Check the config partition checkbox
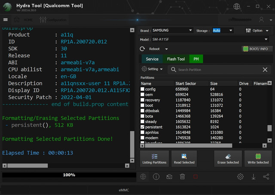Image resolution: width=275 pixels, height=195 pixels. 142,89
